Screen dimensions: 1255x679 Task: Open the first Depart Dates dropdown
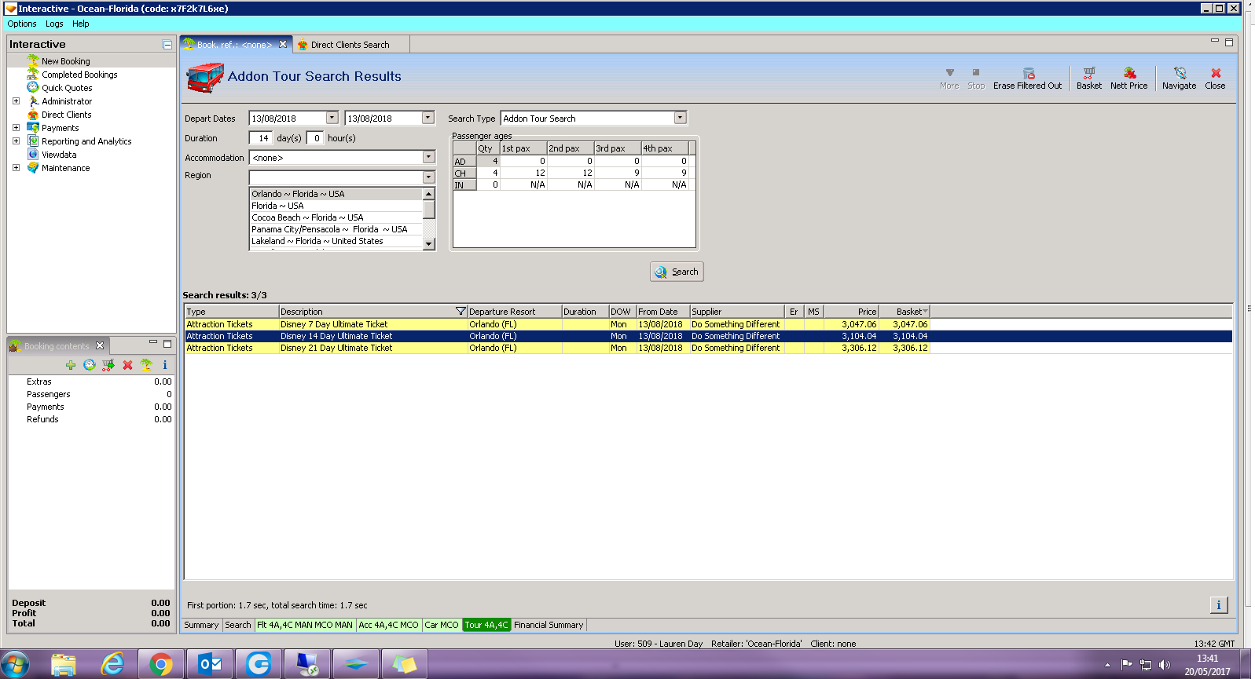(332, 118)
